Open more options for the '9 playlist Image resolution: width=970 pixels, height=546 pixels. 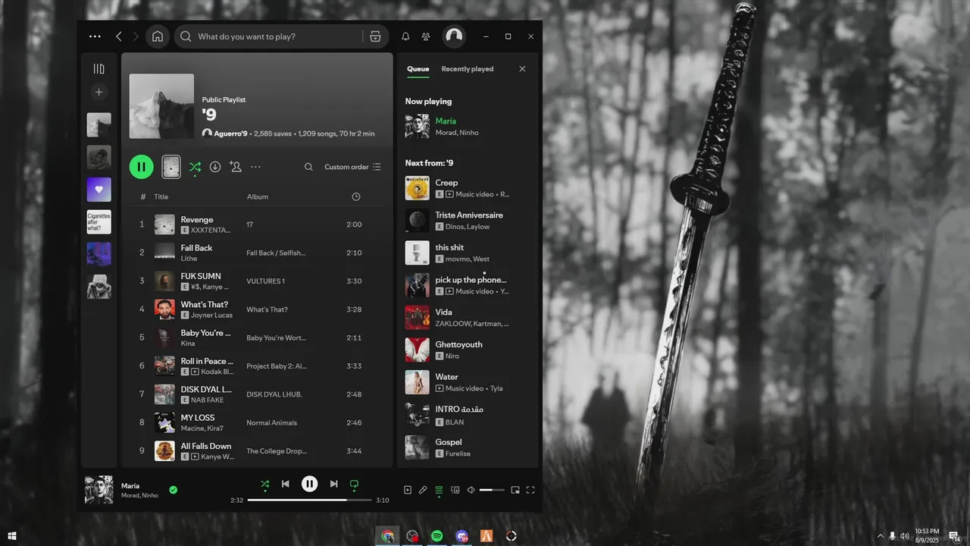click(x=256, y=167)
